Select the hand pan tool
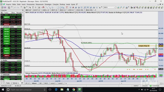Screen dimensions: 164x92 coord(33,7)
